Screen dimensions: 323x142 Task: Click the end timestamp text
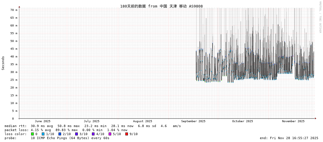(289, 138)
